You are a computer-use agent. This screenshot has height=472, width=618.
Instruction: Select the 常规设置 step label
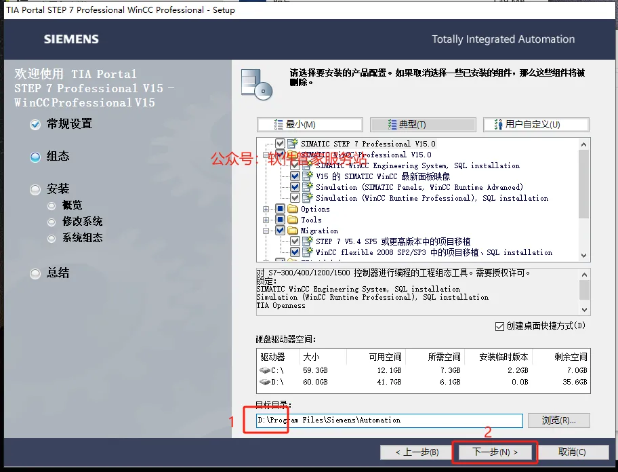pyautogui.click(x=69, y=124)
